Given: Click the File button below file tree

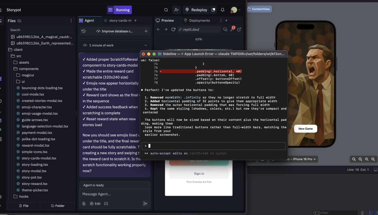Looking at the screenshot, I should pos(24,206).
